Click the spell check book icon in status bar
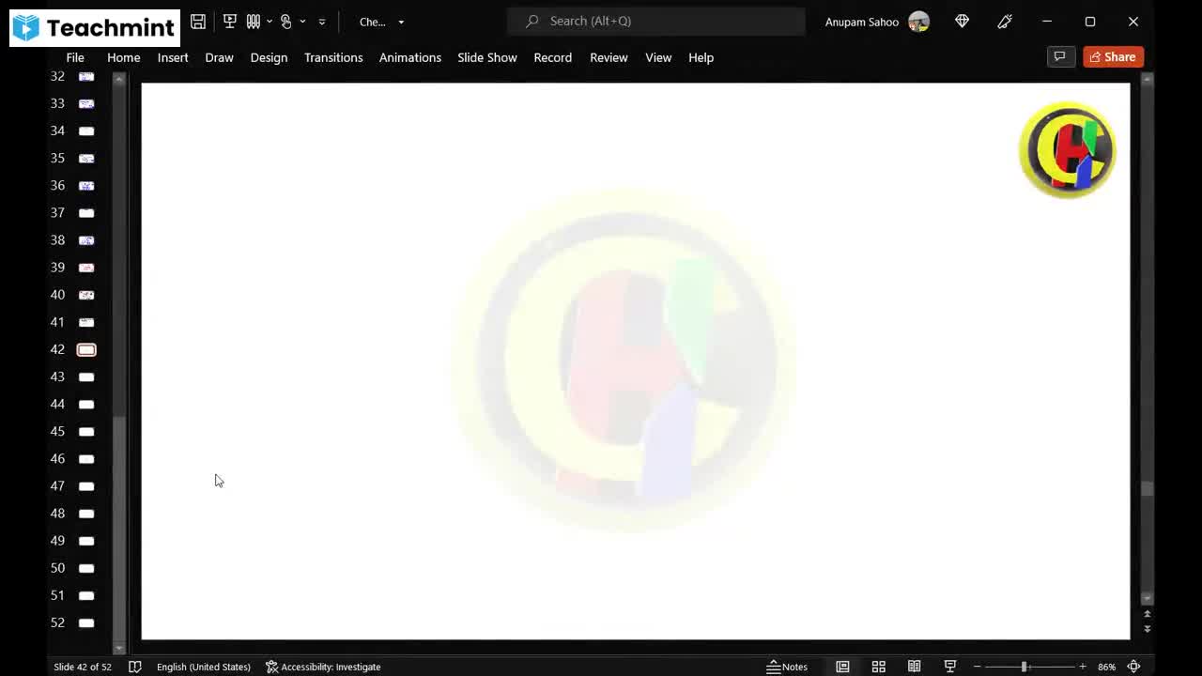The image size is (1202, 676). tap(134, 667)
